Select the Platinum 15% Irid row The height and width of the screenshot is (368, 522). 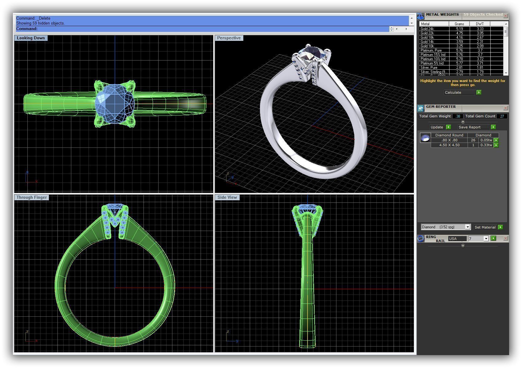tap(461, 55)
